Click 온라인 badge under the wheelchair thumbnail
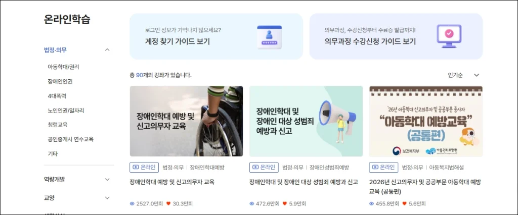Image resolution: width=518 pixels, height=215 pixels. point(144,167)
